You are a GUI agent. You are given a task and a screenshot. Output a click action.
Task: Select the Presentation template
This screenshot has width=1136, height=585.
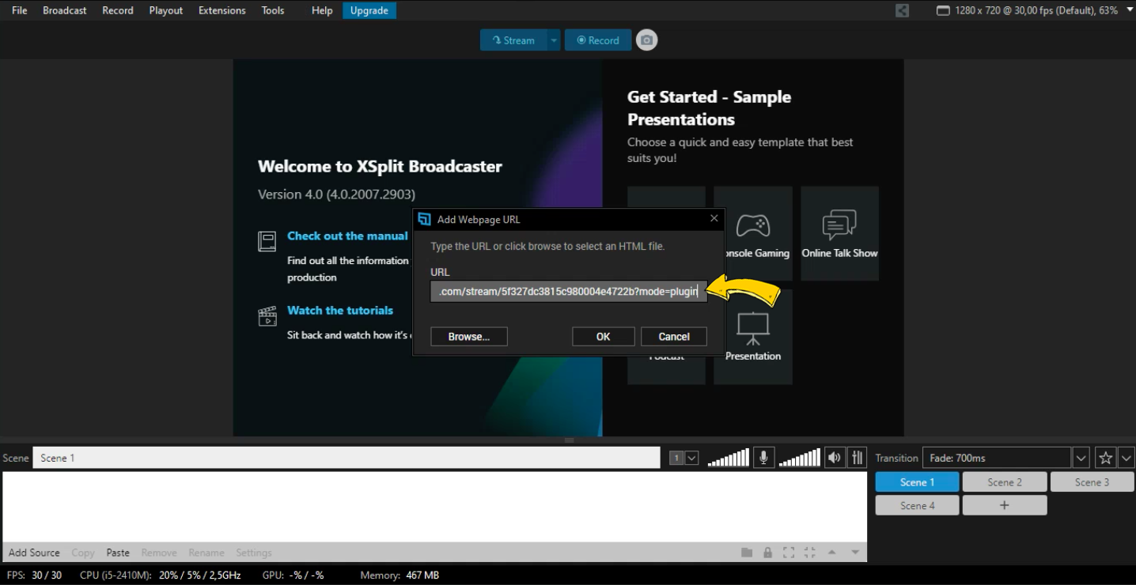(753, 338)
